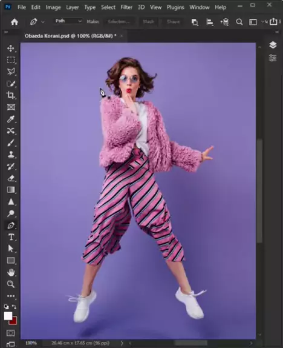Select the Clone Stamp tool
The height and width of the screenshot is (348, 283).
pyautogui.click(x=11, y=155)
